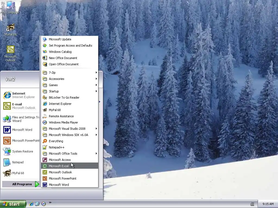Click the Microsoft Access key icon

coord(45,160)
